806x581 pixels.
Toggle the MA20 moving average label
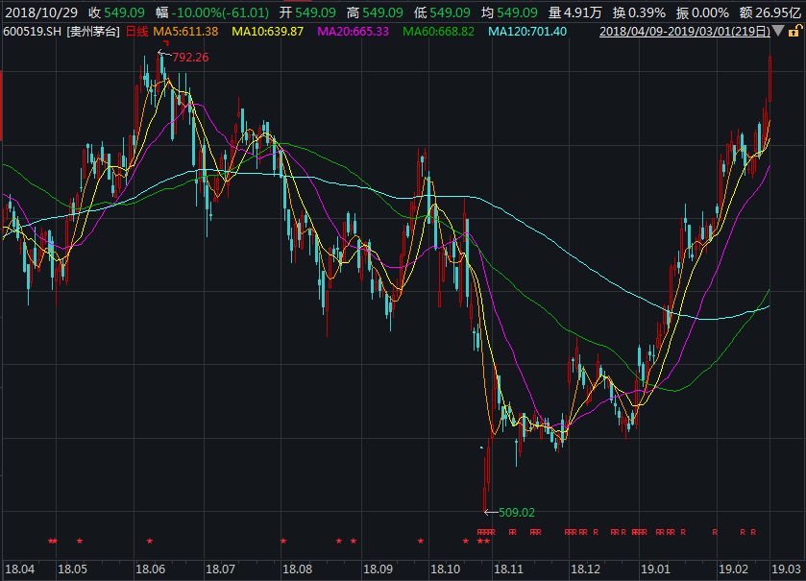click(353, 32)
